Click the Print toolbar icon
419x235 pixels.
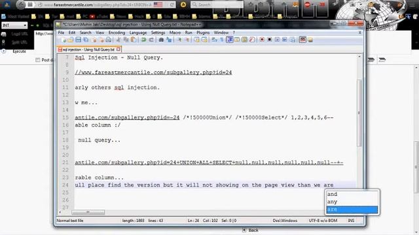click(x=109, y=40)
